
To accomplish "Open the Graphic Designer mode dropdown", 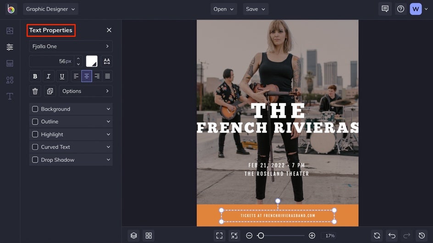I will pos(50,9).
